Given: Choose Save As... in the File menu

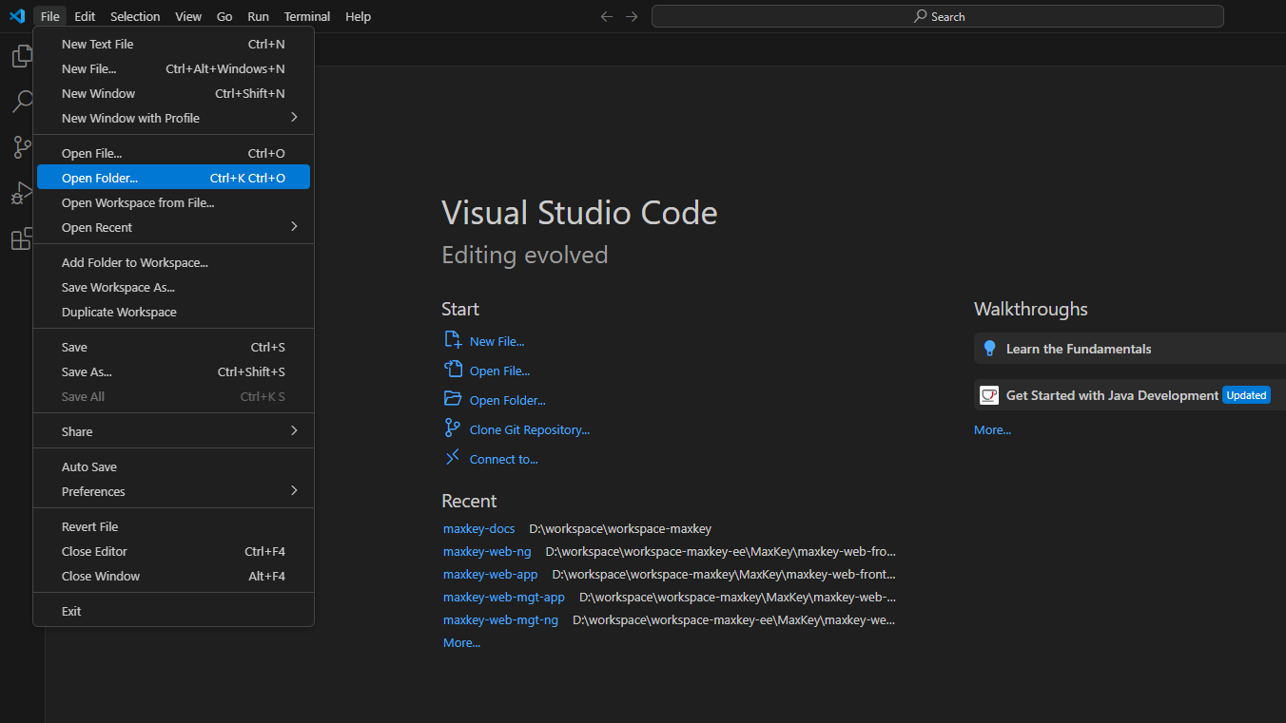Looking at the screenshot, I should coord(173,371).
